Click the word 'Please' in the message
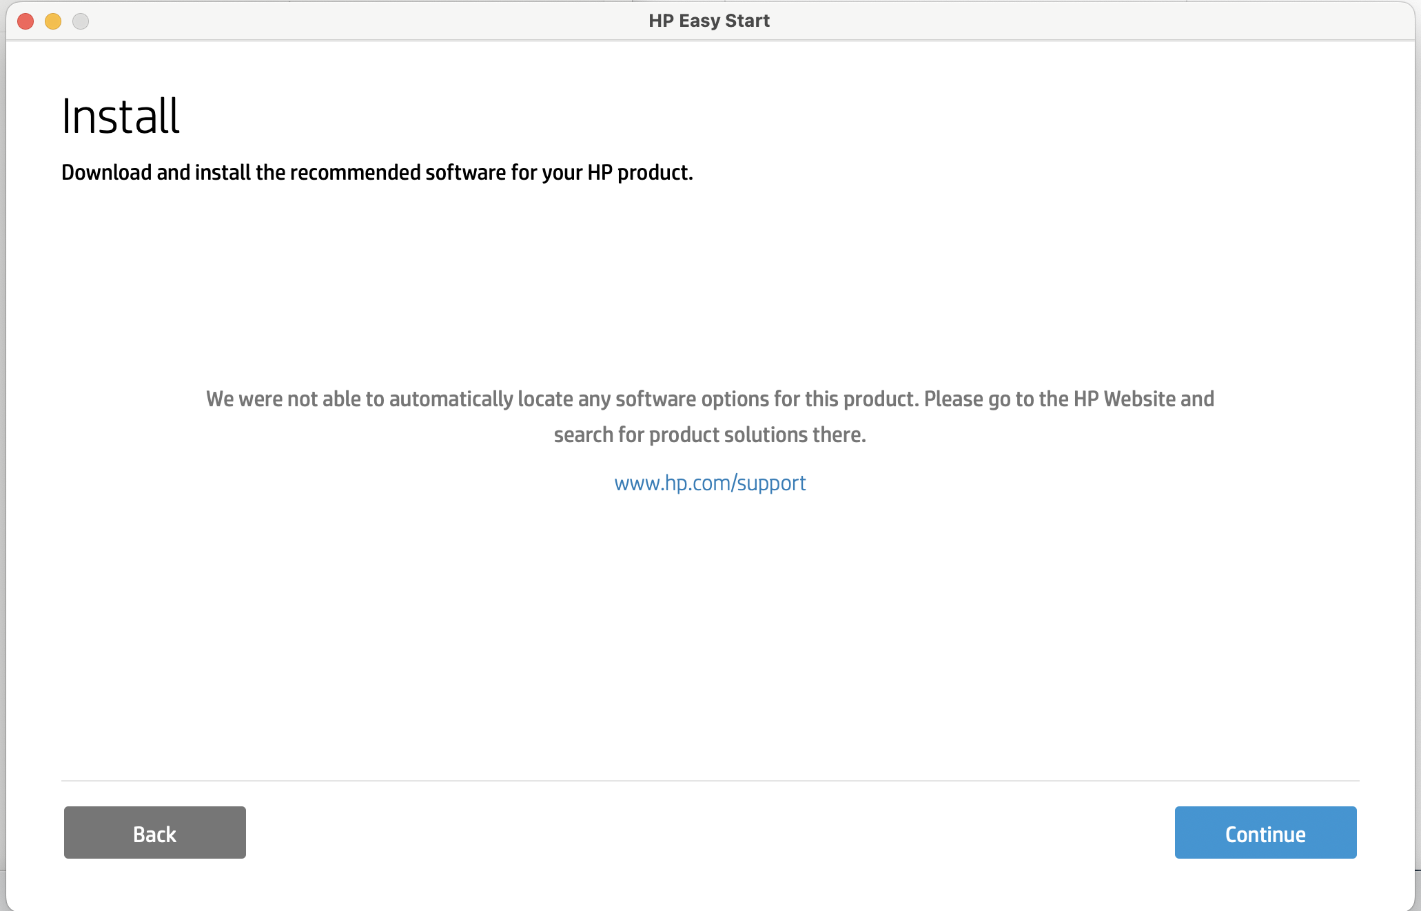 [x=953, y=399]
